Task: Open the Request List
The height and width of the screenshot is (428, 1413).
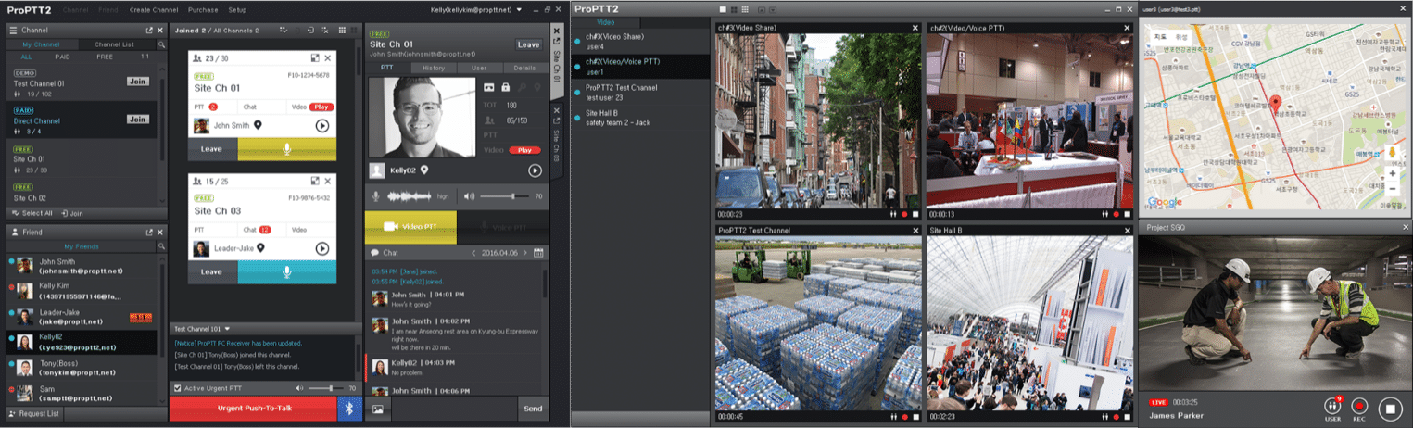Action: (x=32, y=413)
